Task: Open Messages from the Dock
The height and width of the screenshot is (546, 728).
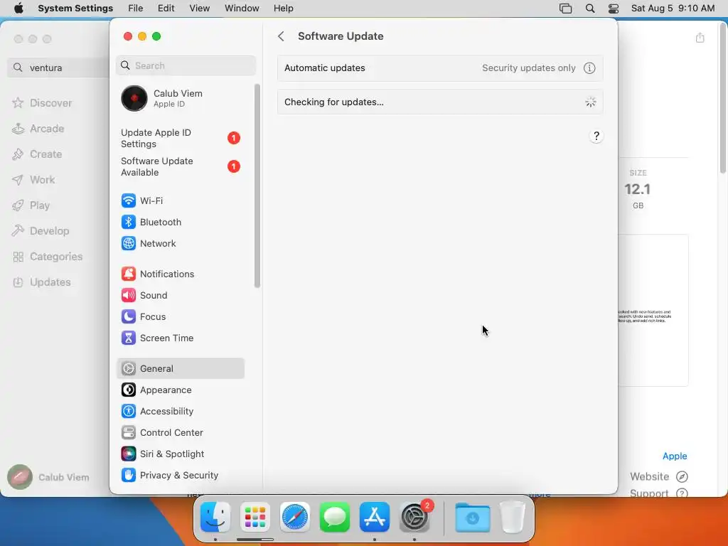Action: coord(335,517)
